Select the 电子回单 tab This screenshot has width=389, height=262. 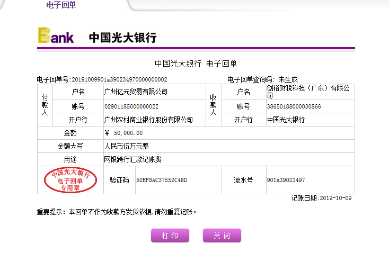point(61,5)
